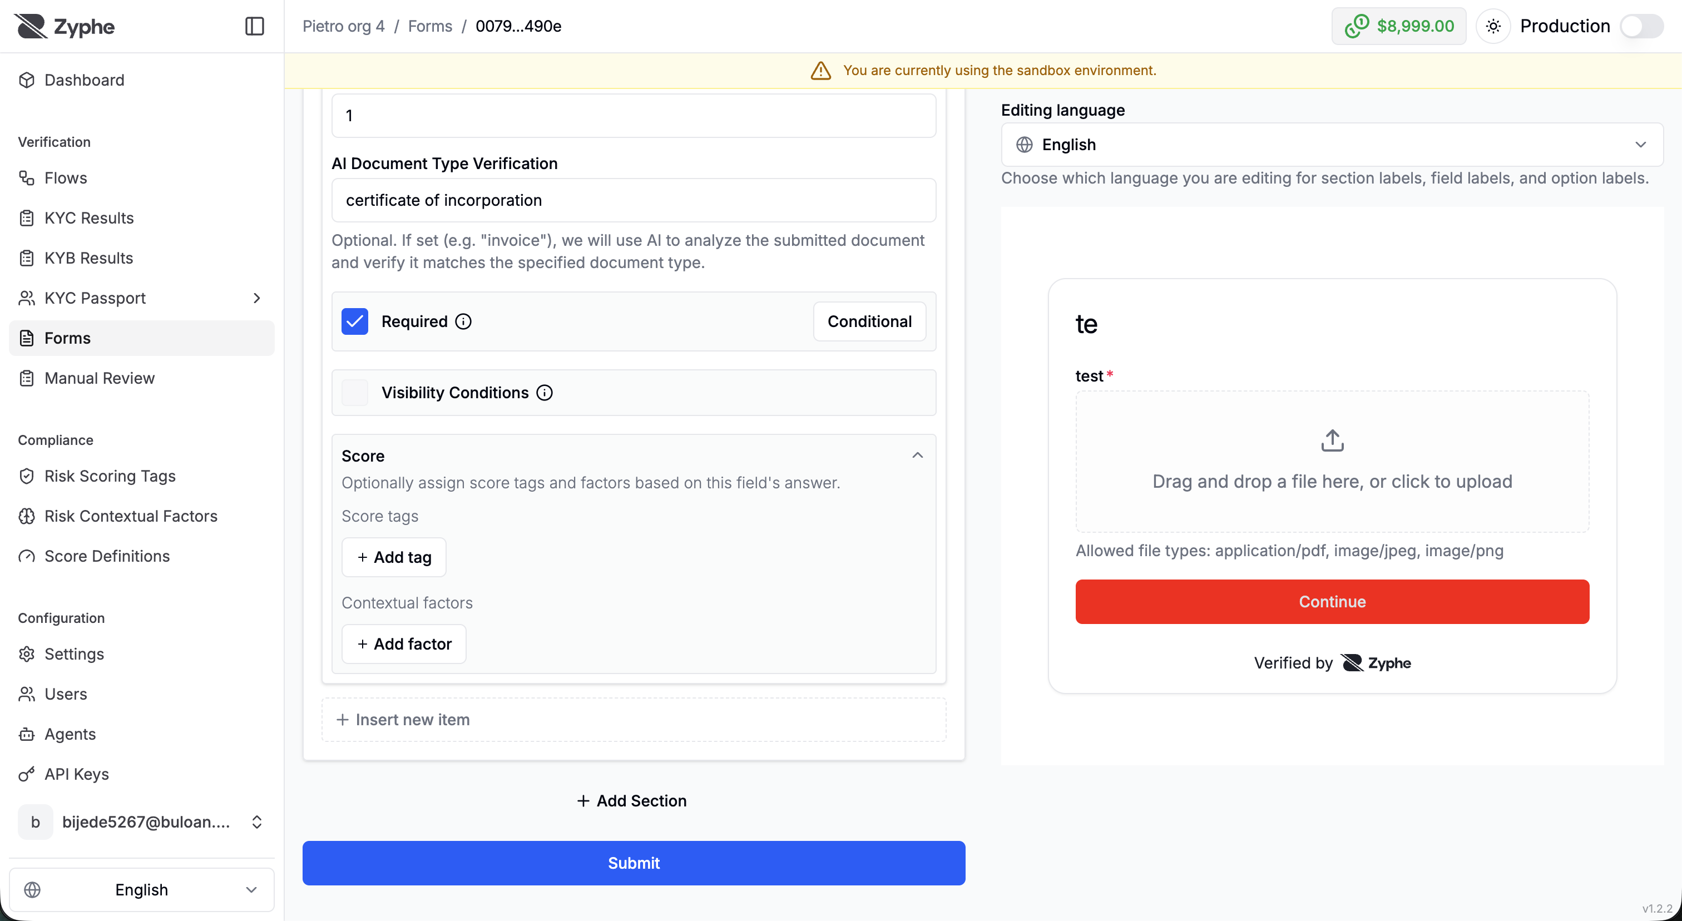Click the Conditional button

point(869,321)
